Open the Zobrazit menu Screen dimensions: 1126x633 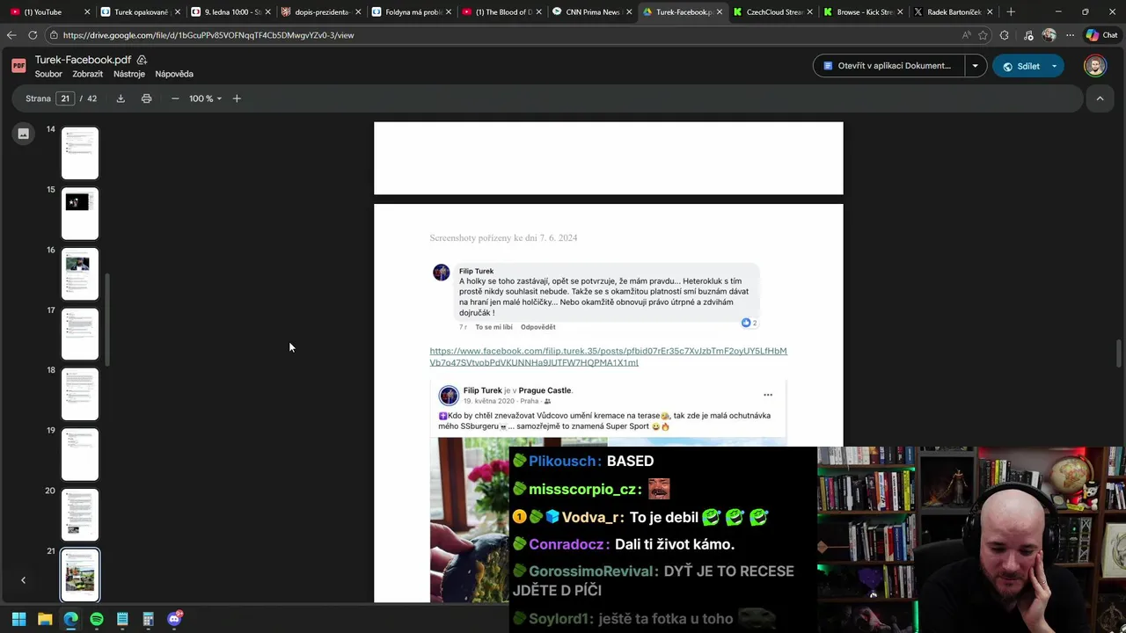tap(88, 74)
